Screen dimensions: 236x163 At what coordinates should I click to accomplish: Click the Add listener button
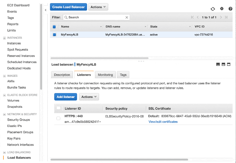tap(66, 97)
